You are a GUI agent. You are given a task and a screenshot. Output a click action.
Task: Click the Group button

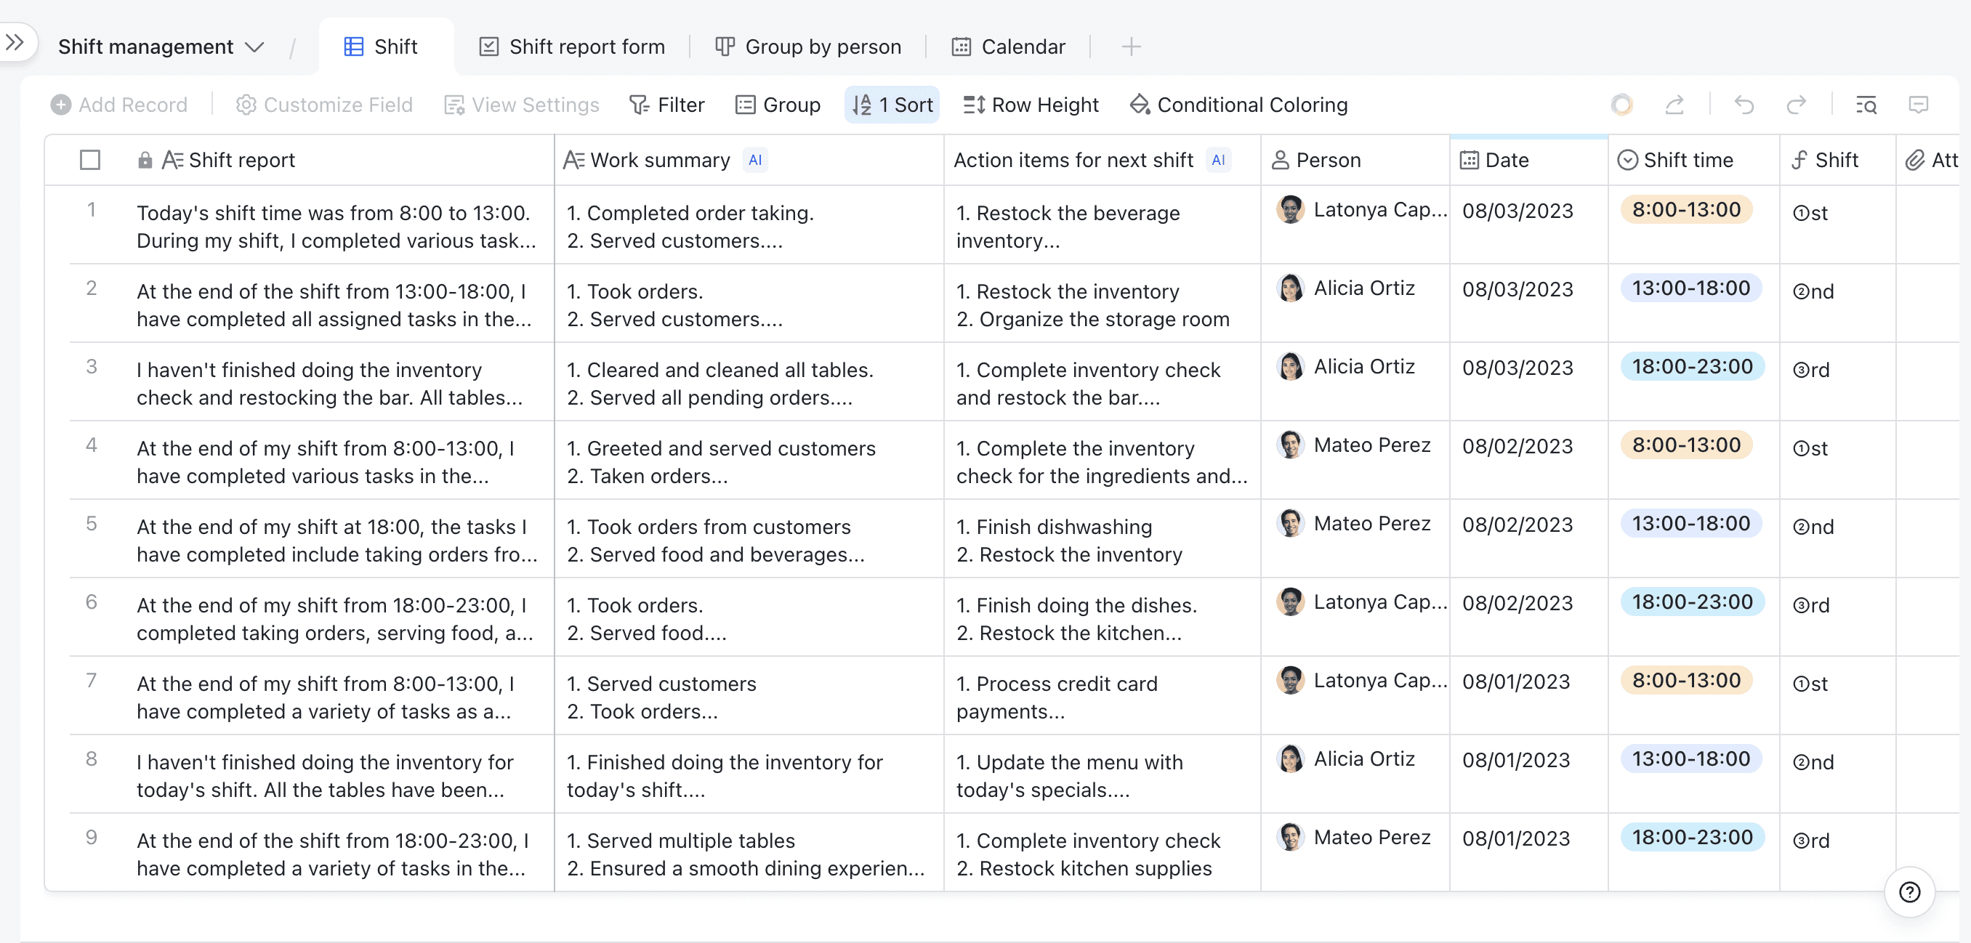[x=778, y=105]
